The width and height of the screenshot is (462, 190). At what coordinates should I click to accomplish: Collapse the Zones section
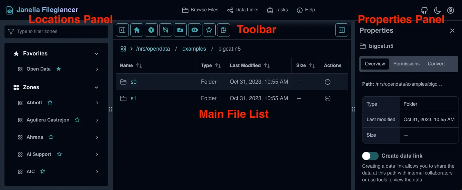[96, 87]
